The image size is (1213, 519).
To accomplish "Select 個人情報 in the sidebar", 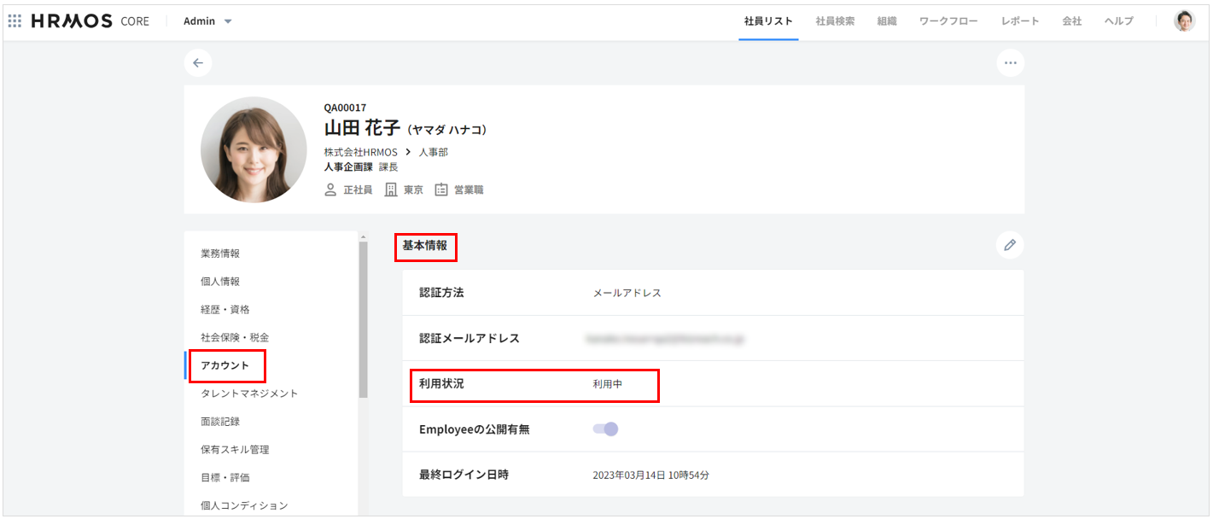I will coord(220,282).
